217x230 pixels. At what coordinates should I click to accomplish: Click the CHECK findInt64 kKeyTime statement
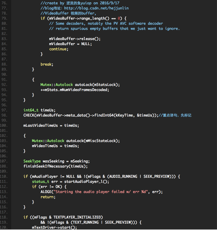click(x=91, y=115)
